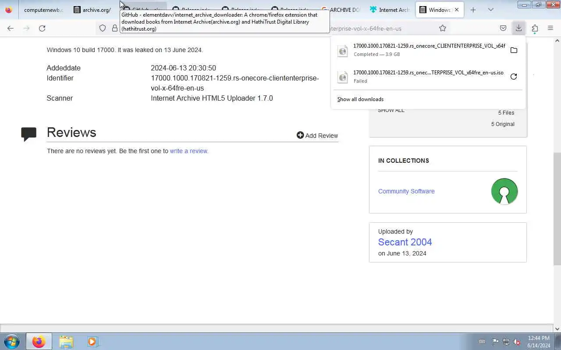Open Action Center flag icon
The width and height of the screenshot is (561, 350).
495,342
